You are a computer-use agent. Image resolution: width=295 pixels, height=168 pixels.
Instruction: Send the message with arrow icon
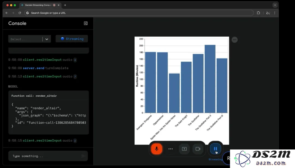coord(83,156)
